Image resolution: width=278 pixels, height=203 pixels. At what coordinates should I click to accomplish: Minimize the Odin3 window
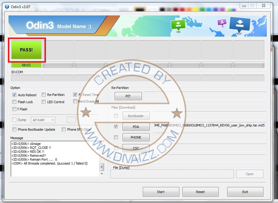pos(244,6)
